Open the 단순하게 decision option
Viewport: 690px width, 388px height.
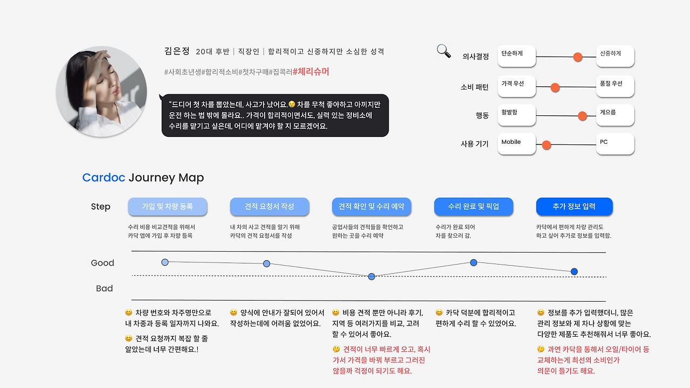pyautogui.click(x=516, y=56)
